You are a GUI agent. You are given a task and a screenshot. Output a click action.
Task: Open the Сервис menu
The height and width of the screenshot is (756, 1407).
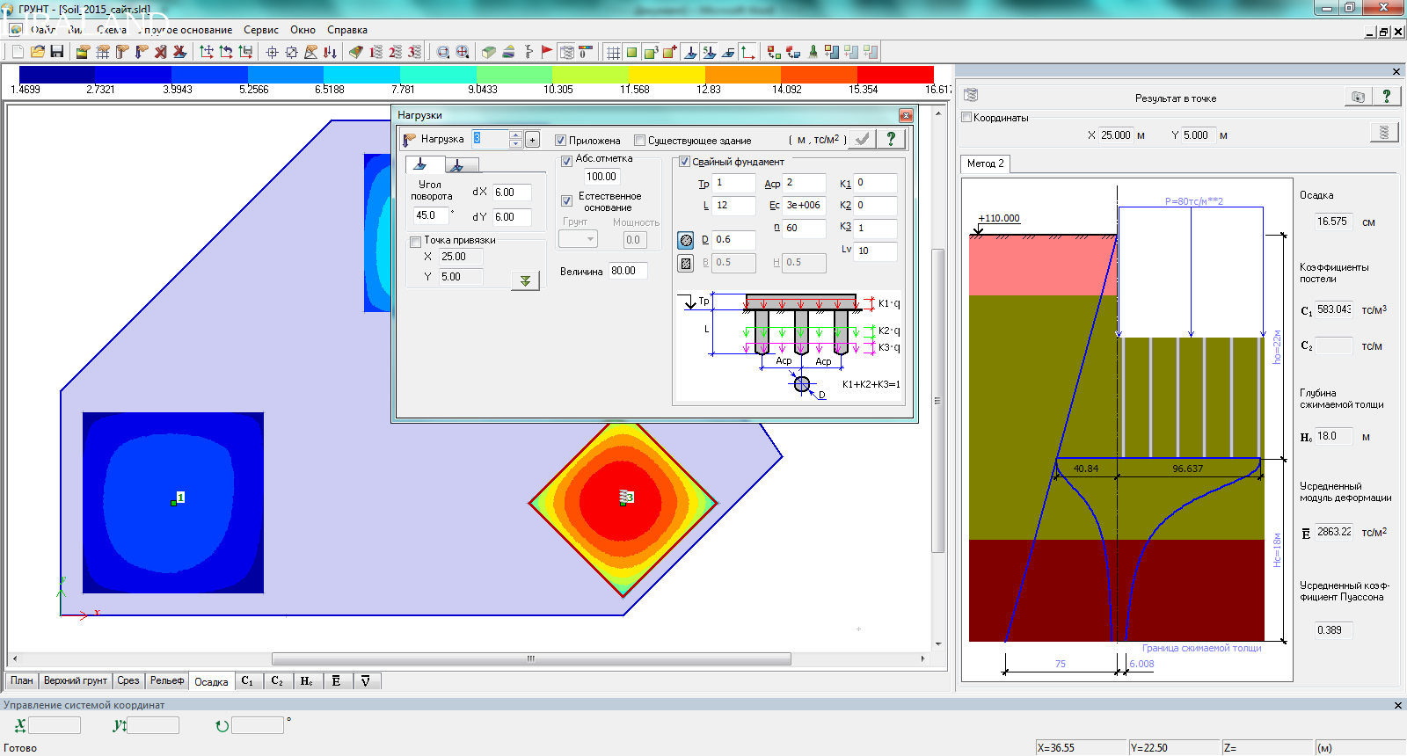[x=260, y=30]
